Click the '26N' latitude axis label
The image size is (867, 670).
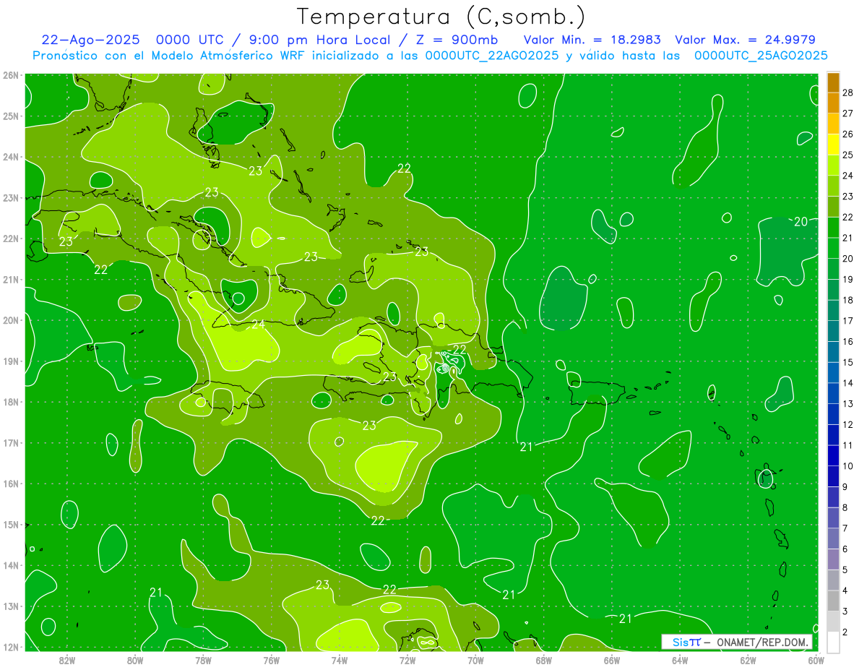pos(10,75)
